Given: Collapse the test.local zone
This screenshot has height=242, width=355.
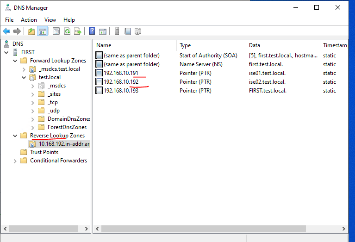Looking at the screenshot, I should [x=24, y=77].
